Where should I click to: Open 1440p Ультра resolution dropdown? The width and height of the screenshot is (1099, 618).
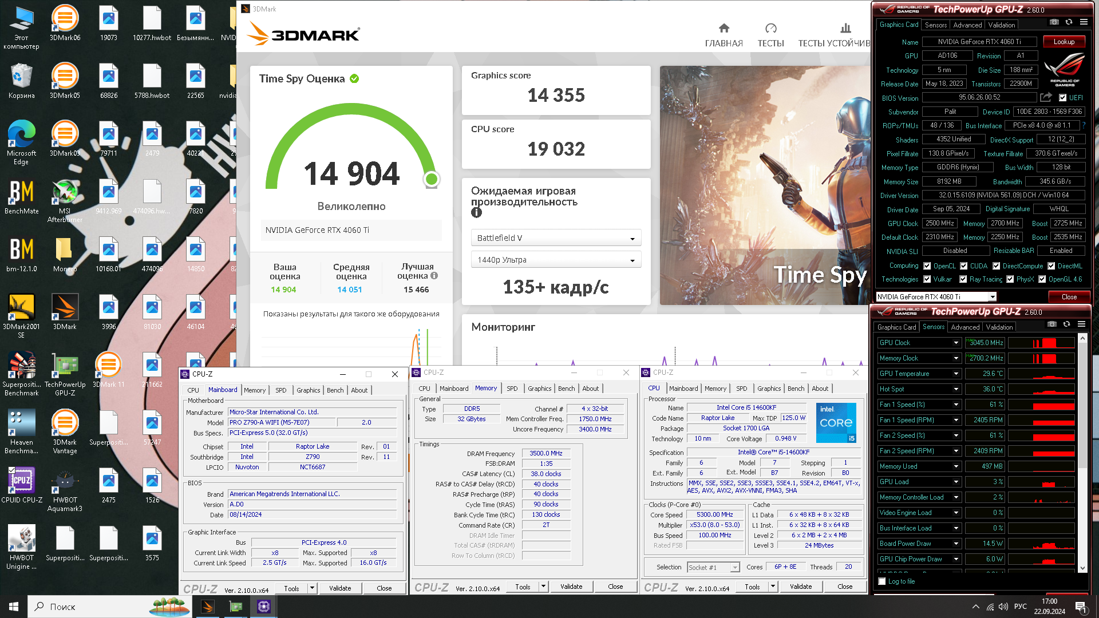pyautogui.click(x=556, y=260)
